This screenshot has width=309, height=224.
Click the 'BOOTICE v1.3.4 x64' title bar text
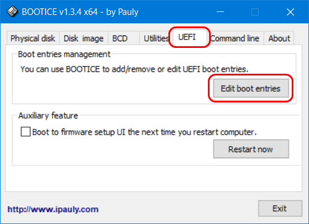coord(60,12)
